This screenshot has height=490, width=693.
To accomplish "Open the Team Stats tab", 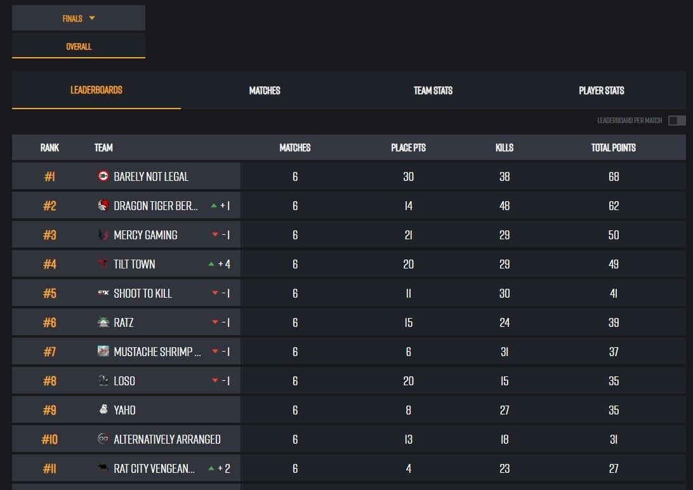I will click(x=433, y=91).
